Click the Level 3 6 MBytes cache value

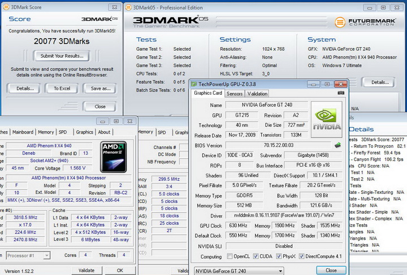tap(90, 239)
